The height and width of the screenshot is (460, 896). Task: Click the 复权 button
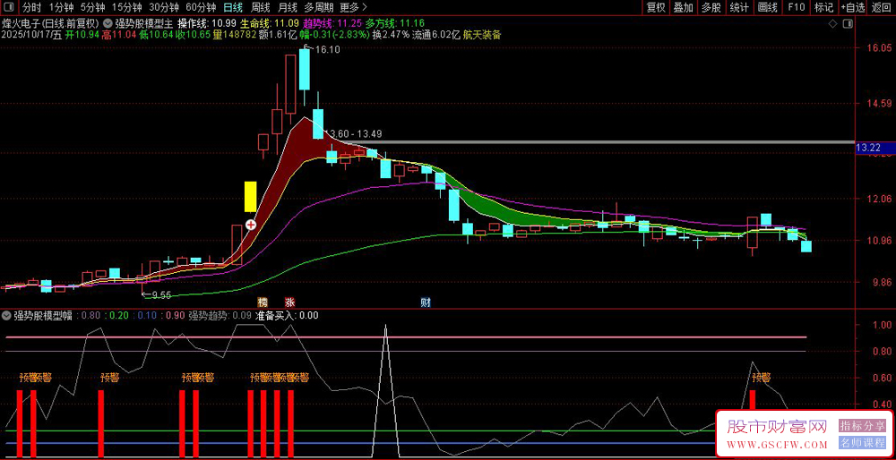656,7
